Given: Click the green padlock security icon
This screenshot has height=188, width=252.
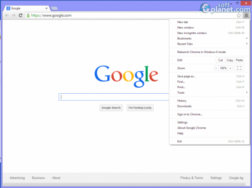Looking at the screenshot, I should click(x=28, y=15).
